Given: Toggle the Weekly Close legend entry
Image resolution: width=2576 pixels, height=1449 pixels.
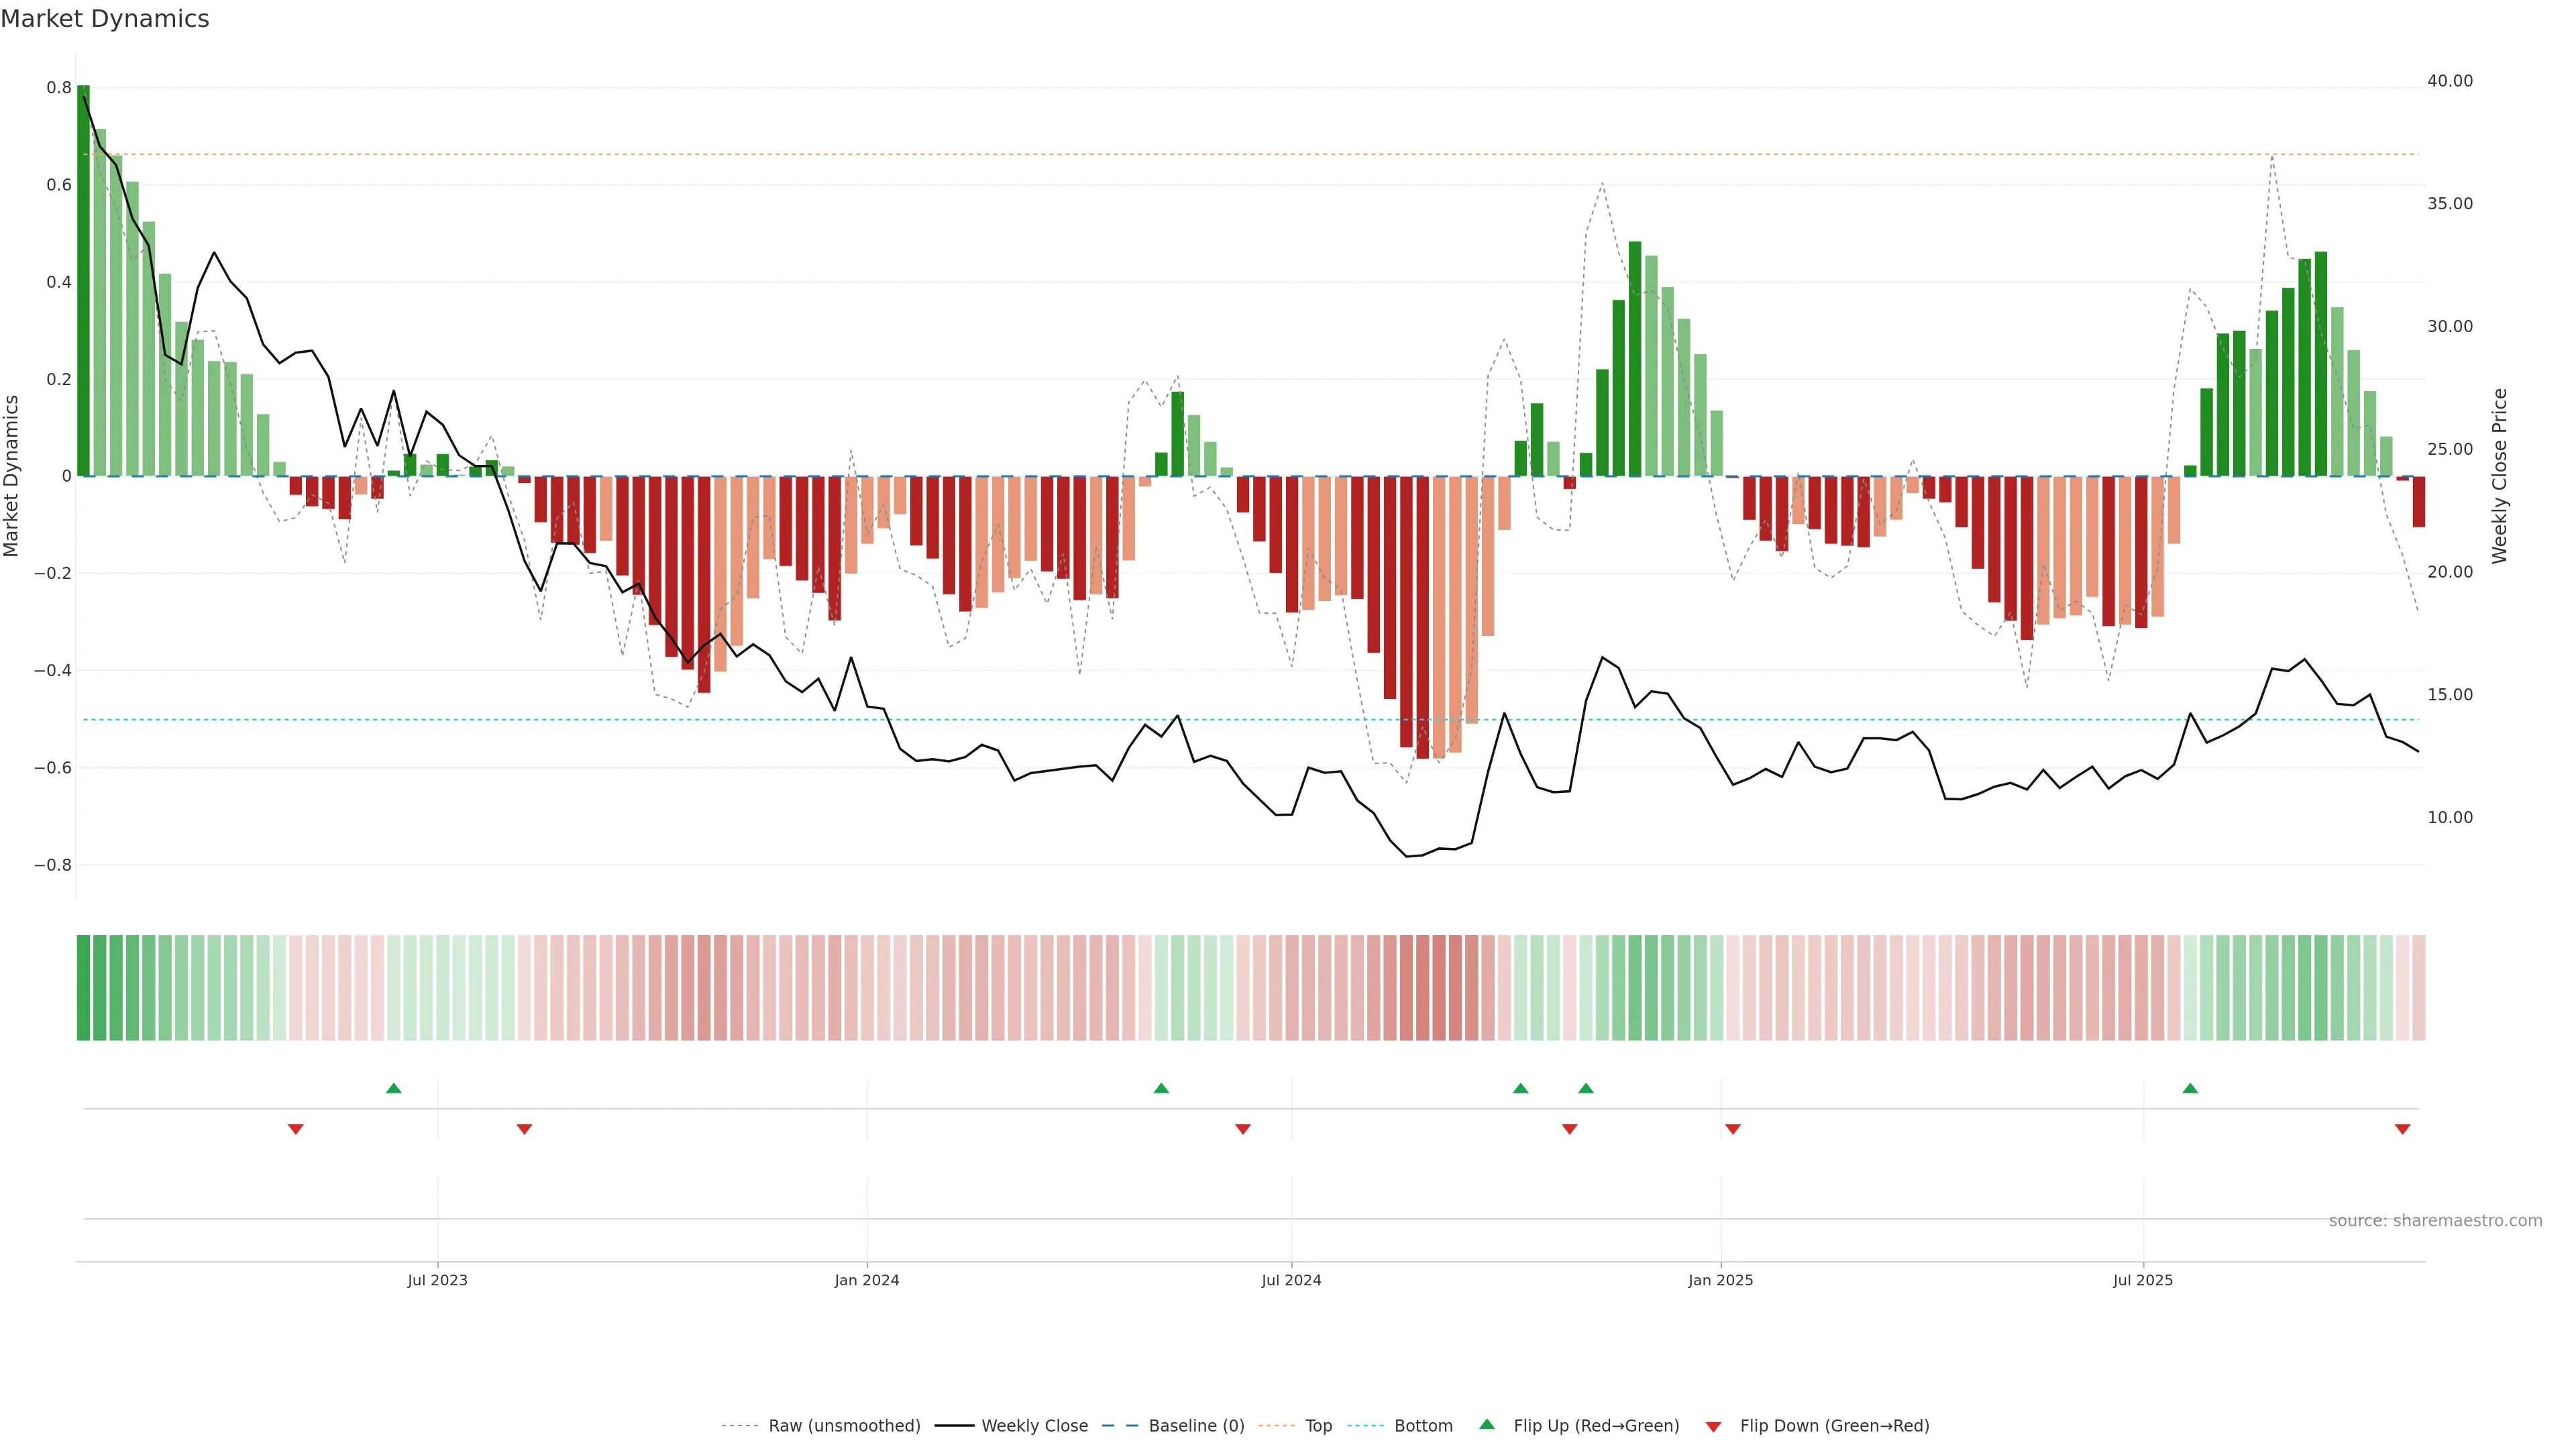Looking at the screenshot, I should (1034, 1425).
